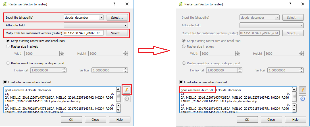Screen dimensions: 310x127
Task: Click the Help button in left dialog
Action: click(120, 120)
